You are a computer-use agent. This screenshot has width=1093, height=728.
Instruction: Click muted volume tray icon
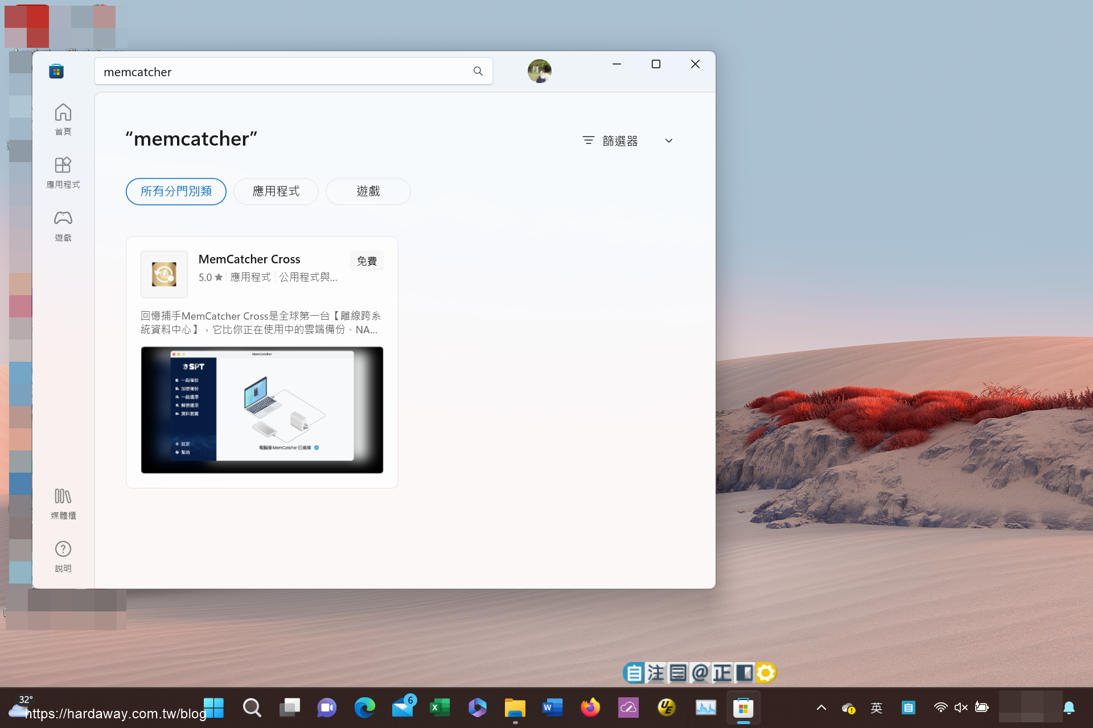pos(961,708)
